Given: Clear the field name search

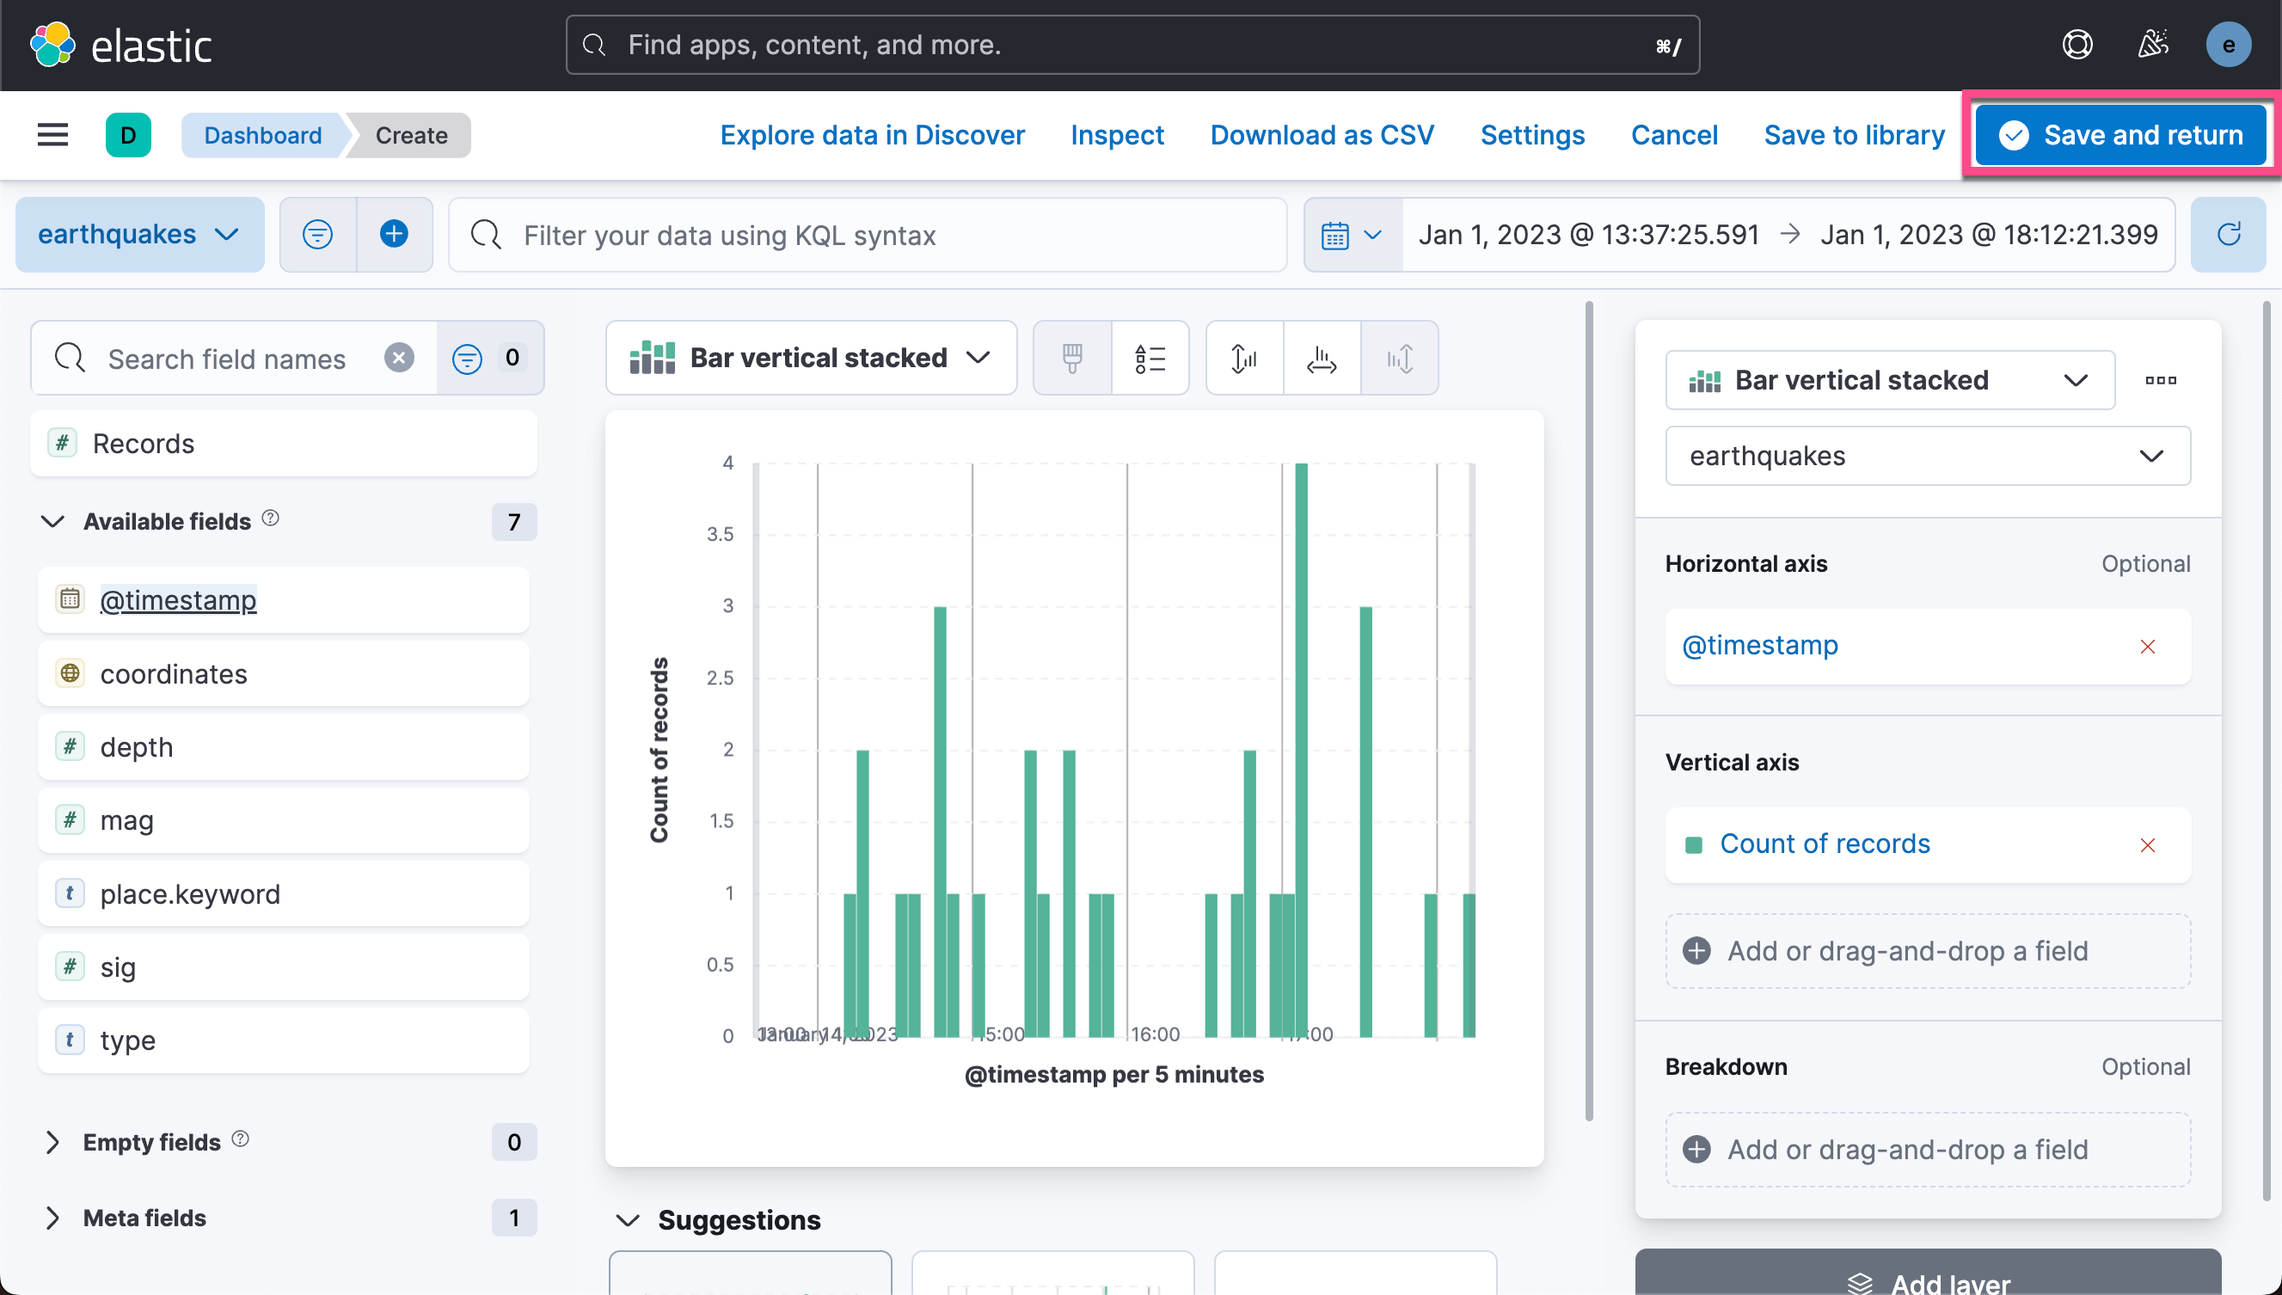Looking at the screenshot, I should tap(399, 359).
